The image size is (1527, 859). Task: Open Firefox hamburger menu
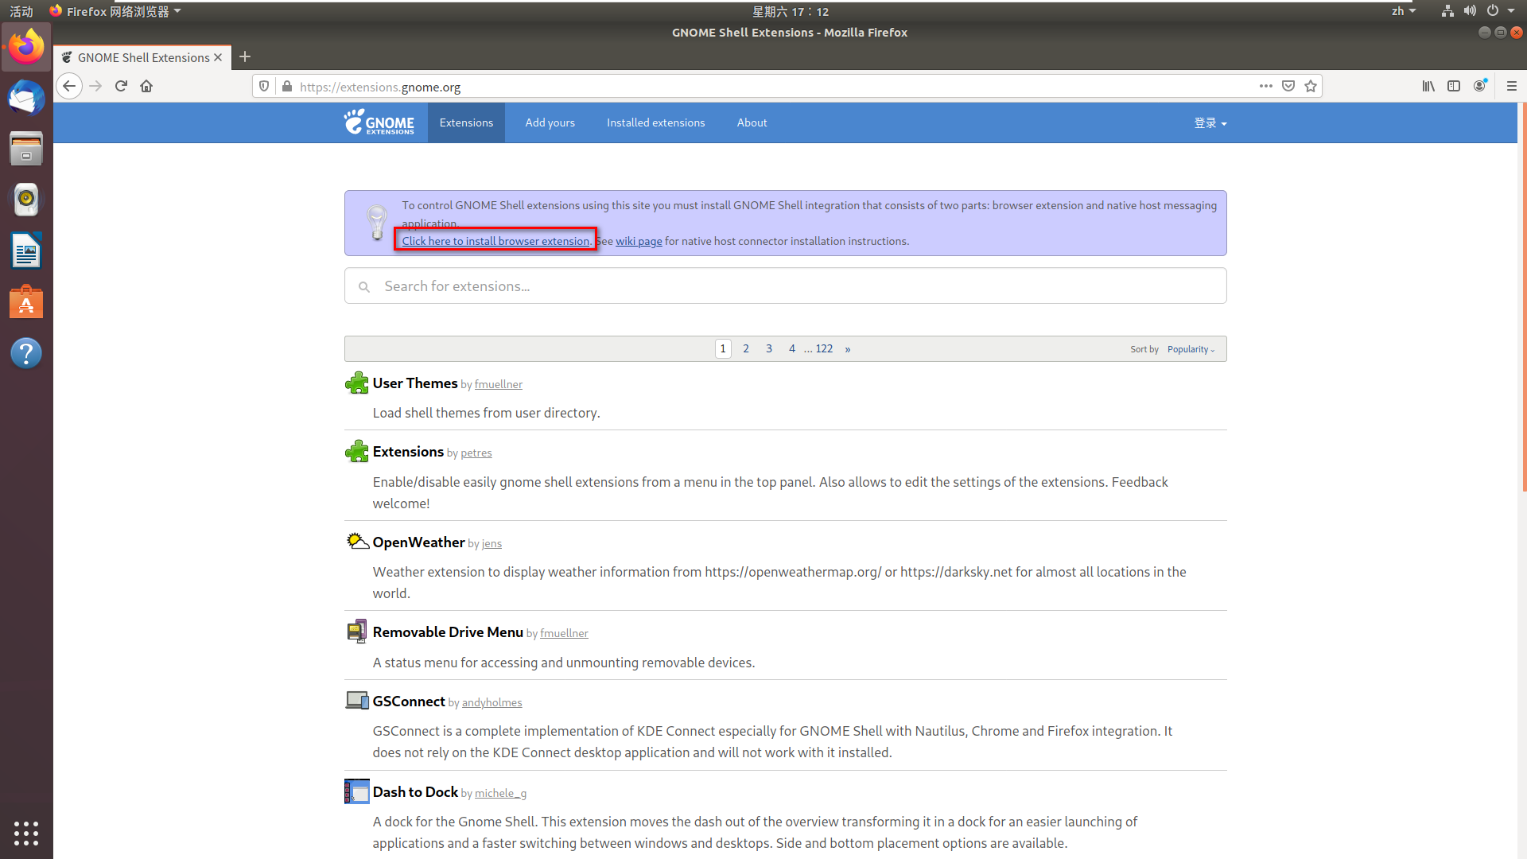tap(1512, 86)
